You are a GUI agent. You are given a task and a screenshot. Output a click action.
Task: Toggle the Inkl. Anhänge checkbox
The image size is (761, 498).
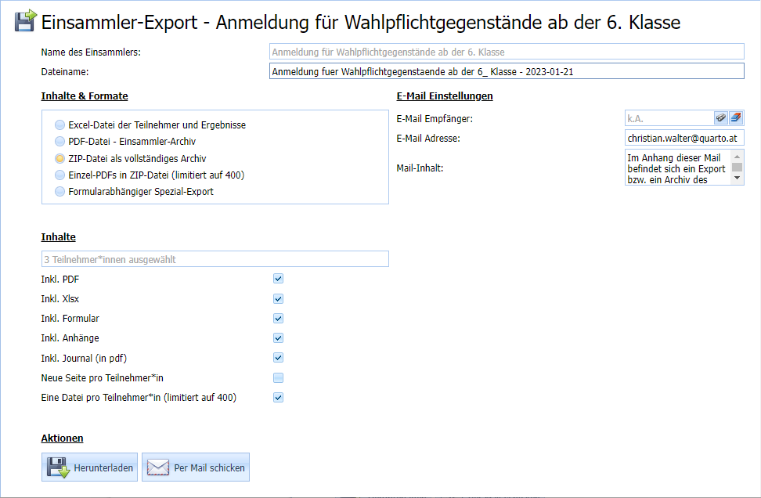tap(278, 338)
